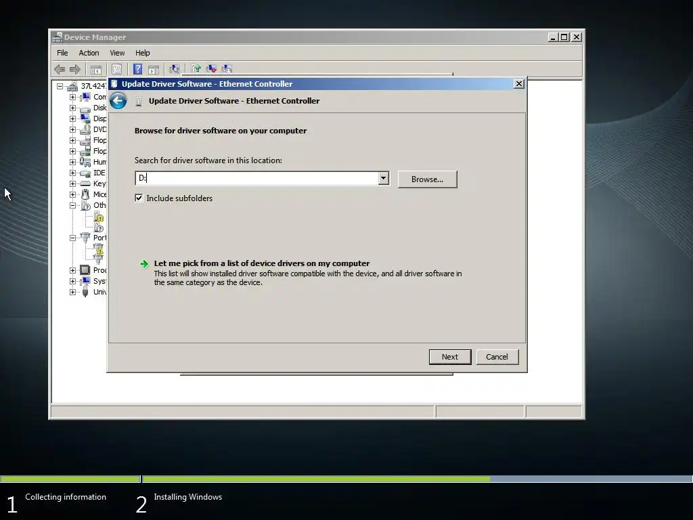Select the Processors category icon

pos(85,270)
